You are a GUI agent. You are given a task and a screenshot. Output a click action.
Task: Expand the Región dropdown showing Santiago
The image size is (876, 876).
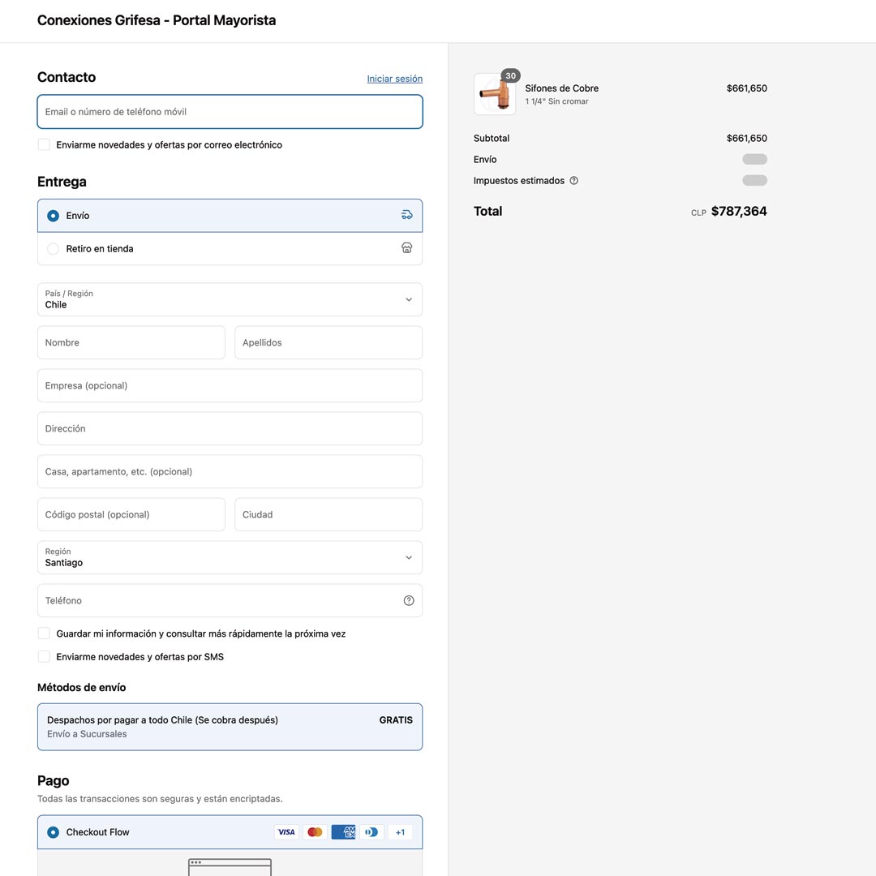point(230,557)
